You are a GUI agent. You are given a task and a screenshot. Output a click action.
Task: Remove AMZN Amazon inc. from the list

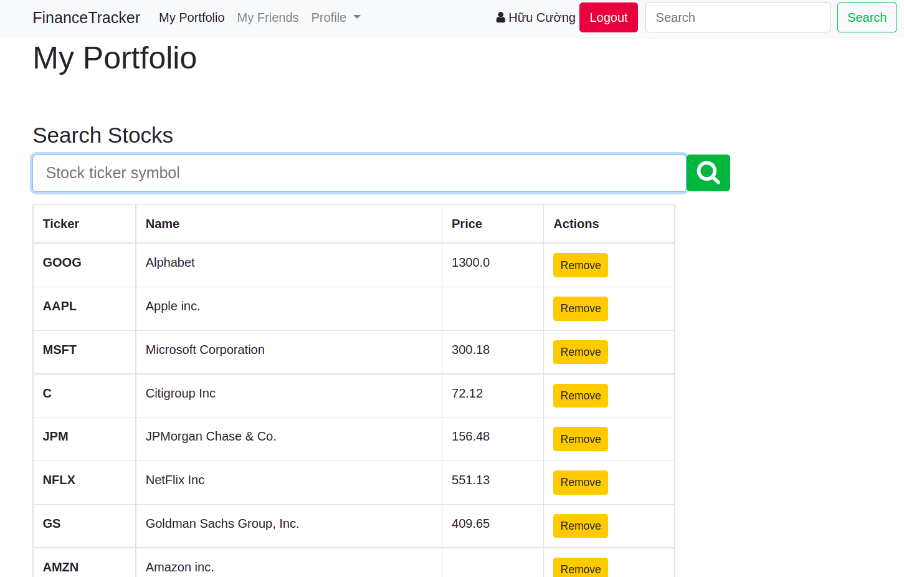(580, 568)
